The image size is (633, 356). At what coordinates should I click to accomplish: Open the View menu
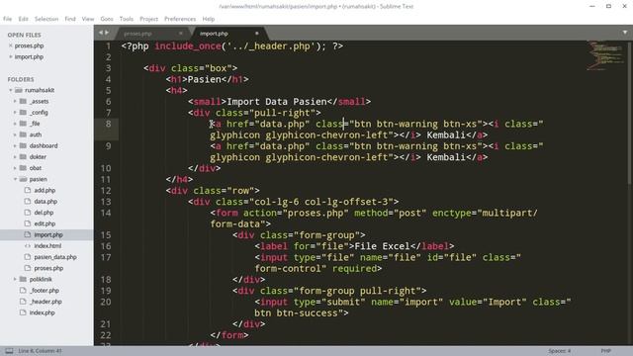click(x=88, y=19)
